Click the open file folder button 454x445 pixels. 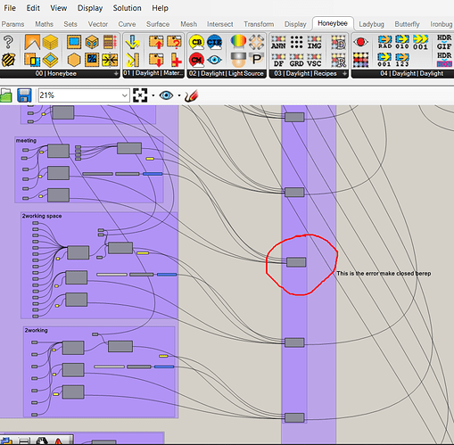[5, 95]
